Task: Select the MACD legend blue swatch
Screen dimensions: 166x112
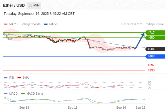Action: tap(6, 94)
